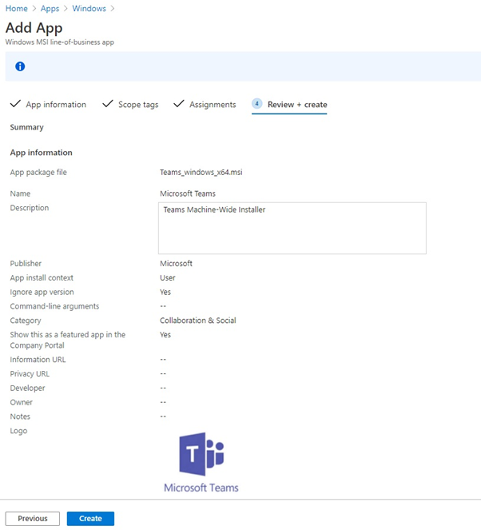
Task: Click the Microsoft Teams caption under logo
Action: 201,488
